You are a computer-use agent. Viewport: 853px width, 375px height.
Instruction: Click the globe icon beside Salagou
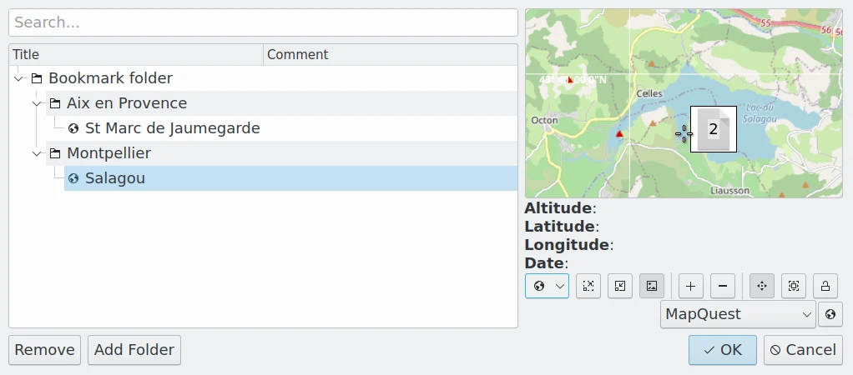[73, 178]
